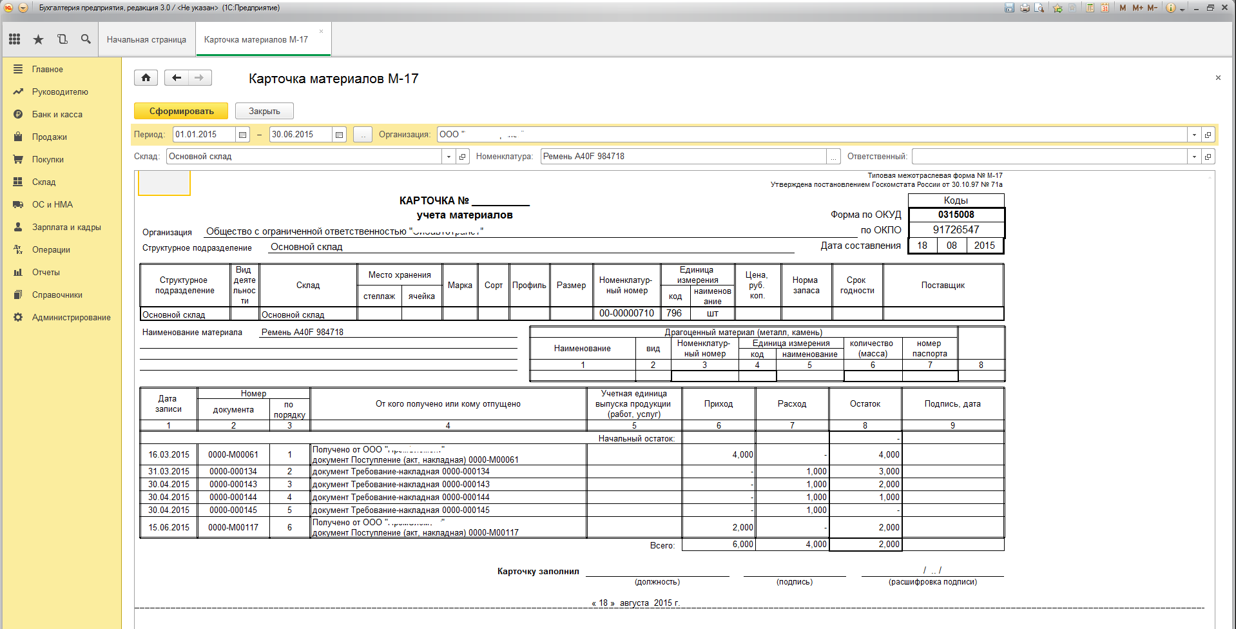Expand the Склад dropdown arrow

pyautogui.click(x=449, y=157)
